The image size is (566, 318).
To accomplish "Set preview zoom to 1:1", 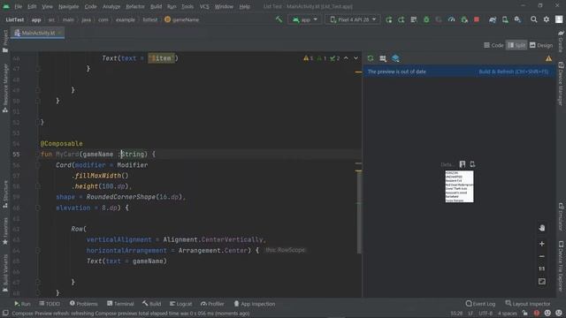I will [x=542, y=269].
